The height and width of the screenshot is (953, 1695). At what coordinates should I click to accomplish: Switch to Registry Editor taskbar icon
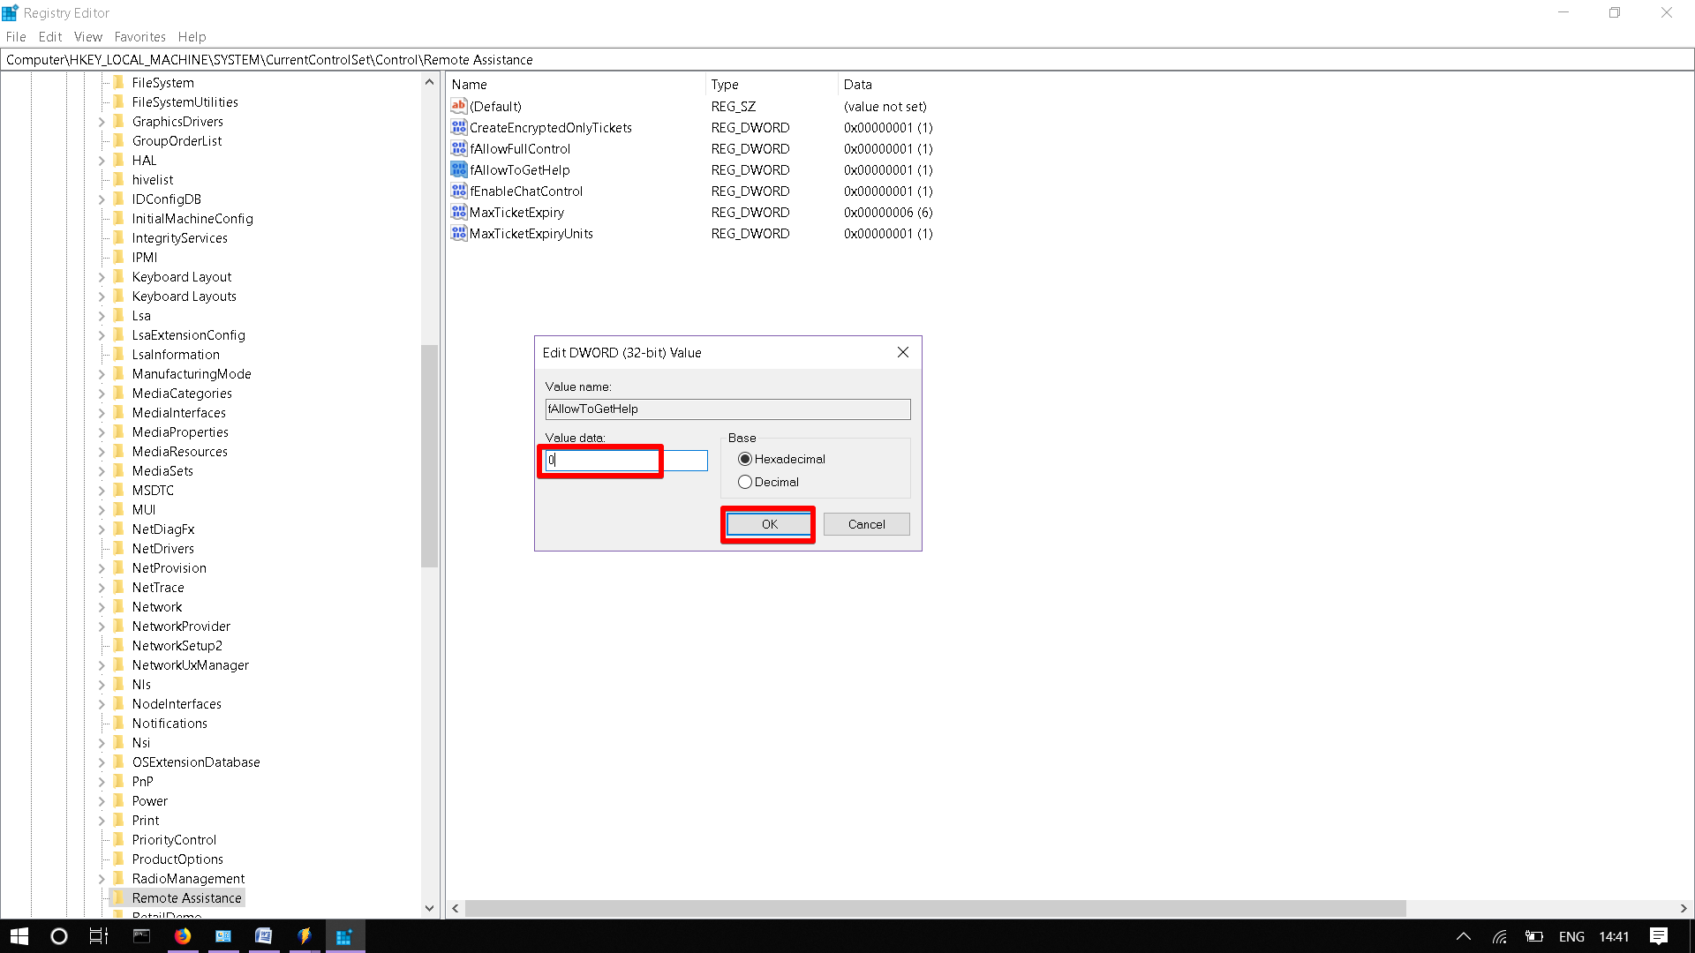point(344,936)
